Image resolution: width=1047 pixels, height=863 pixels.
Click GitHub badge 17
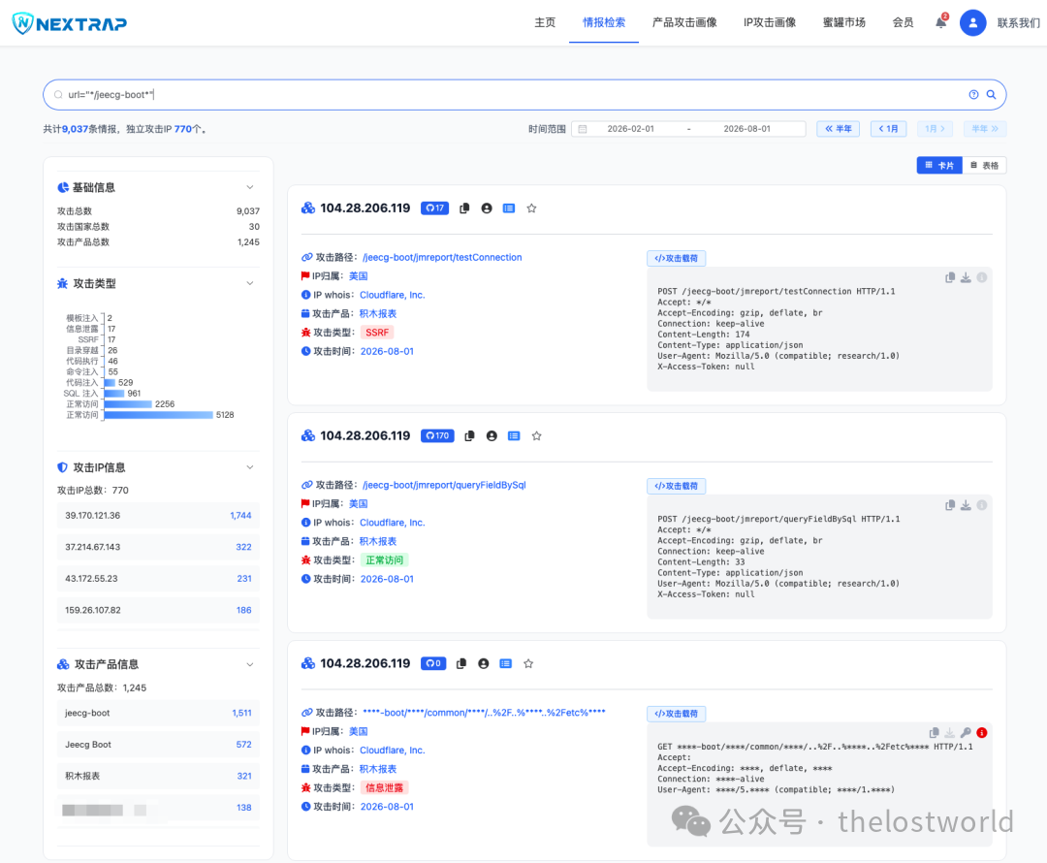point(434,208)
